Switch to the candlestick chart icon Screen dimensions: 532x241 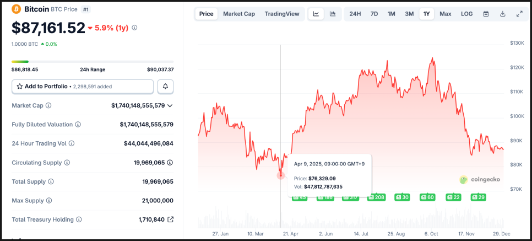coord(333,14)
